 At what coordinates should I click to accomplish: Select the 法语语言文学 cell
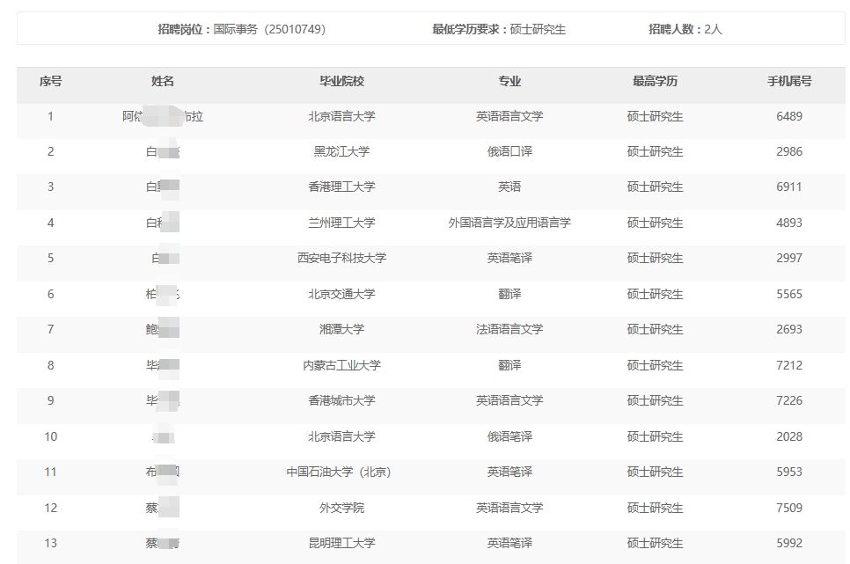pyautogui.click(x=509, y=329)
